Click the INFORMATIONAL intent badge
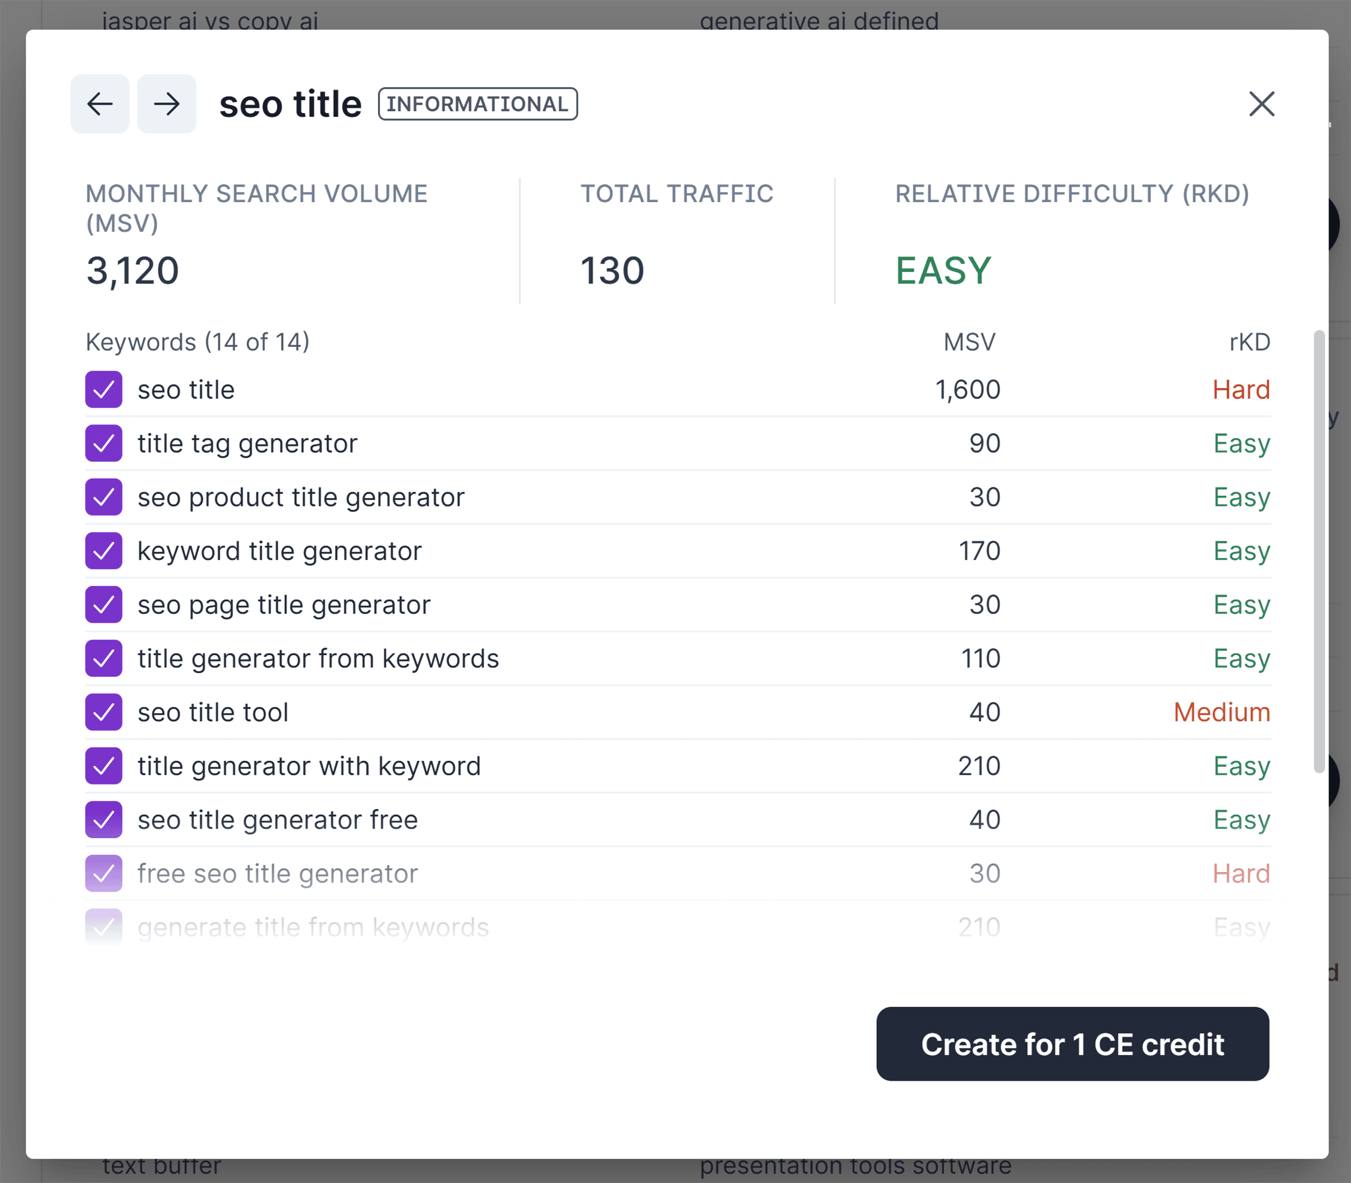This screenshot has width=1351, height=1183. (x=478, y=104)
